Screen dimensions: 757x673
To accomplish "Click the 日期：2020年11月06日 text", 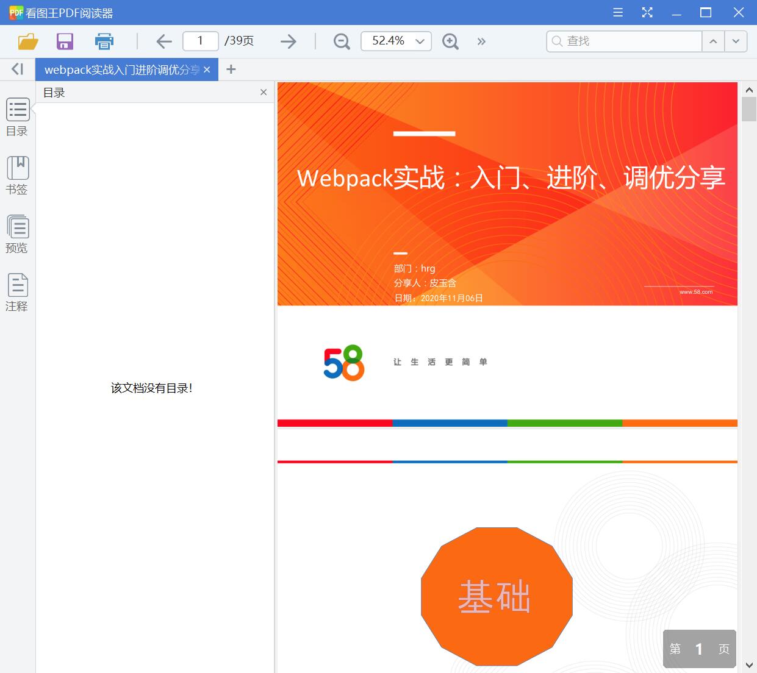I will (439, 298).
